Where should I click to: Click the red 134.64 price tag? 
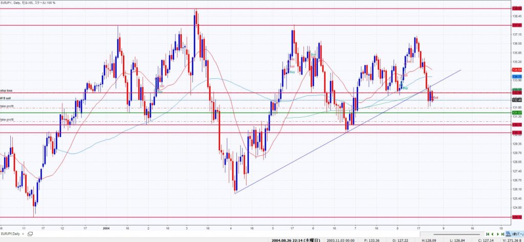pos(516,70)
